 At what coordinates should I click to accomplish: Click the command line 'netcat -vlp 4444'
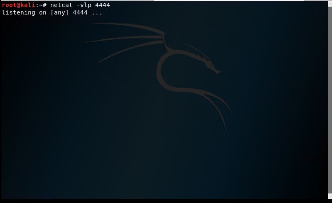pos(80,5)
